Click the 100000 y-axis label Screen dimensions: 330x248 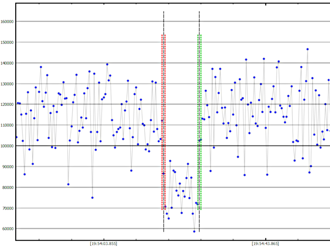[7, 146]
